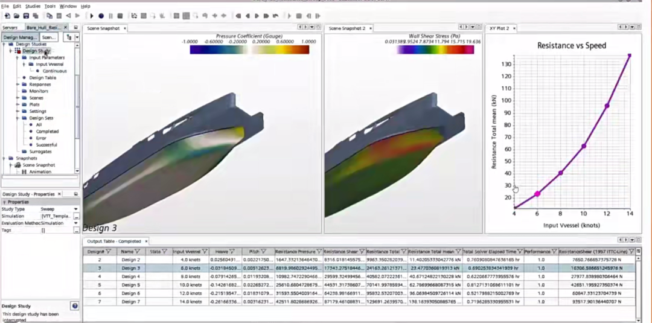Open the dropdown arrow beside tree options icon
This screenshot has height=323, width=652.
coord(77,37)
